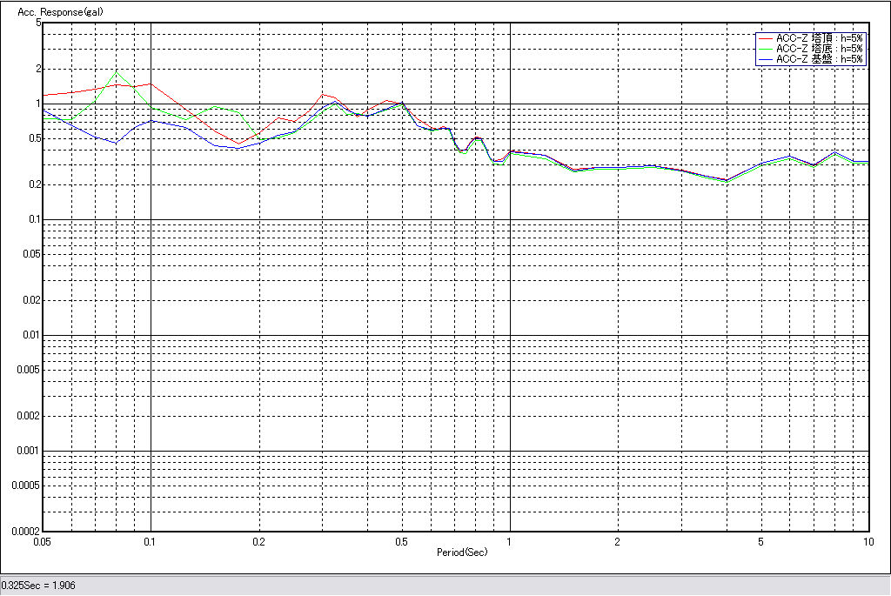Click the Period(Sec) x-axis label
The width and height of the screenshot is (891, 596).
[x=462, y=552]
